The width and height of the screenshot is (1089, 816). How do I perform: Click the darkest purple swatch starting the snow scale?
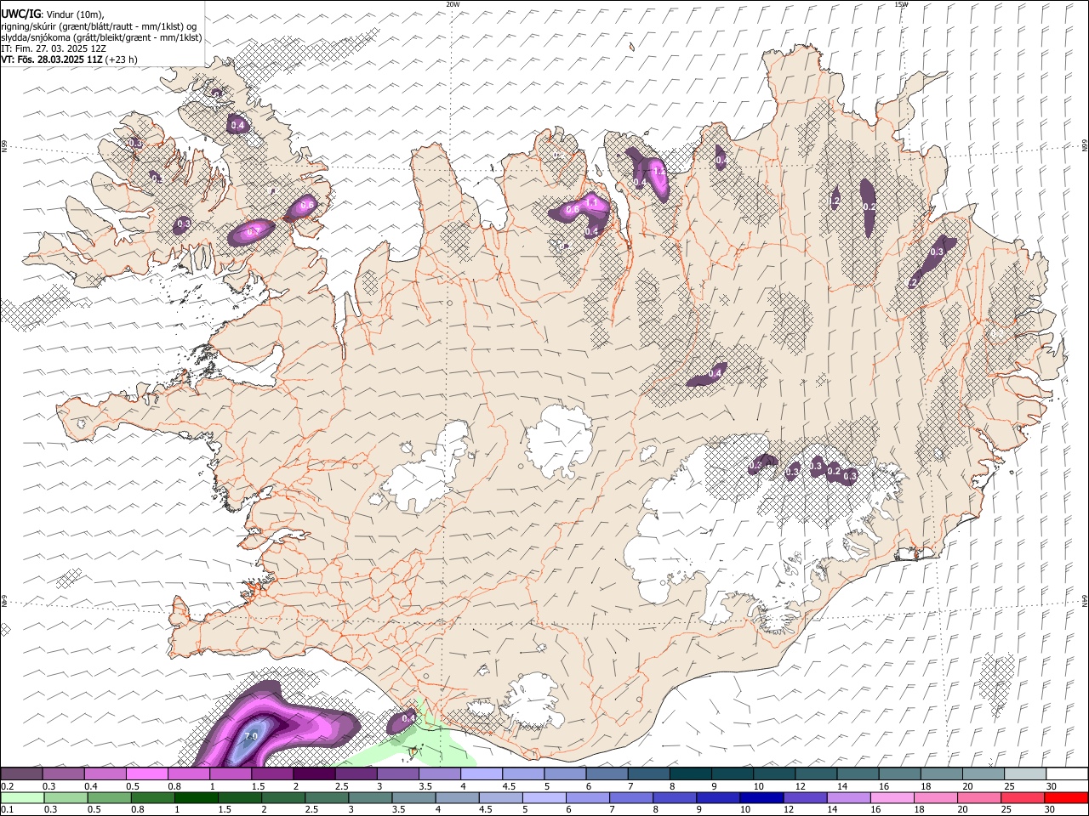pyautogui.click(x=21, y=773)
